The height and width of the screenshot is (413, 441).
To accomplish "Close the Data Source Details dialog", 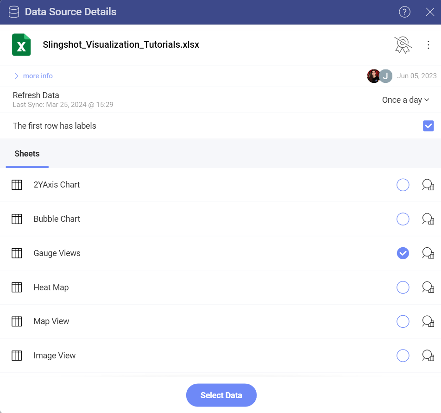I will tap(430, 12).
